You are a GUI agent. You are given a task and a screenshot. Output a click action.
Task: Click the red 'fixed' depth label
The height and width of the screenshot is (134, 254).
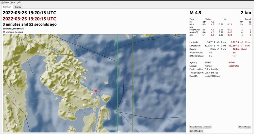(244, 49)
